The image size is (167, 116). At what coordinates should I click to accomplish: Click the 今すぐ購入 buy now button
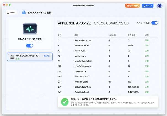[132, 6]
